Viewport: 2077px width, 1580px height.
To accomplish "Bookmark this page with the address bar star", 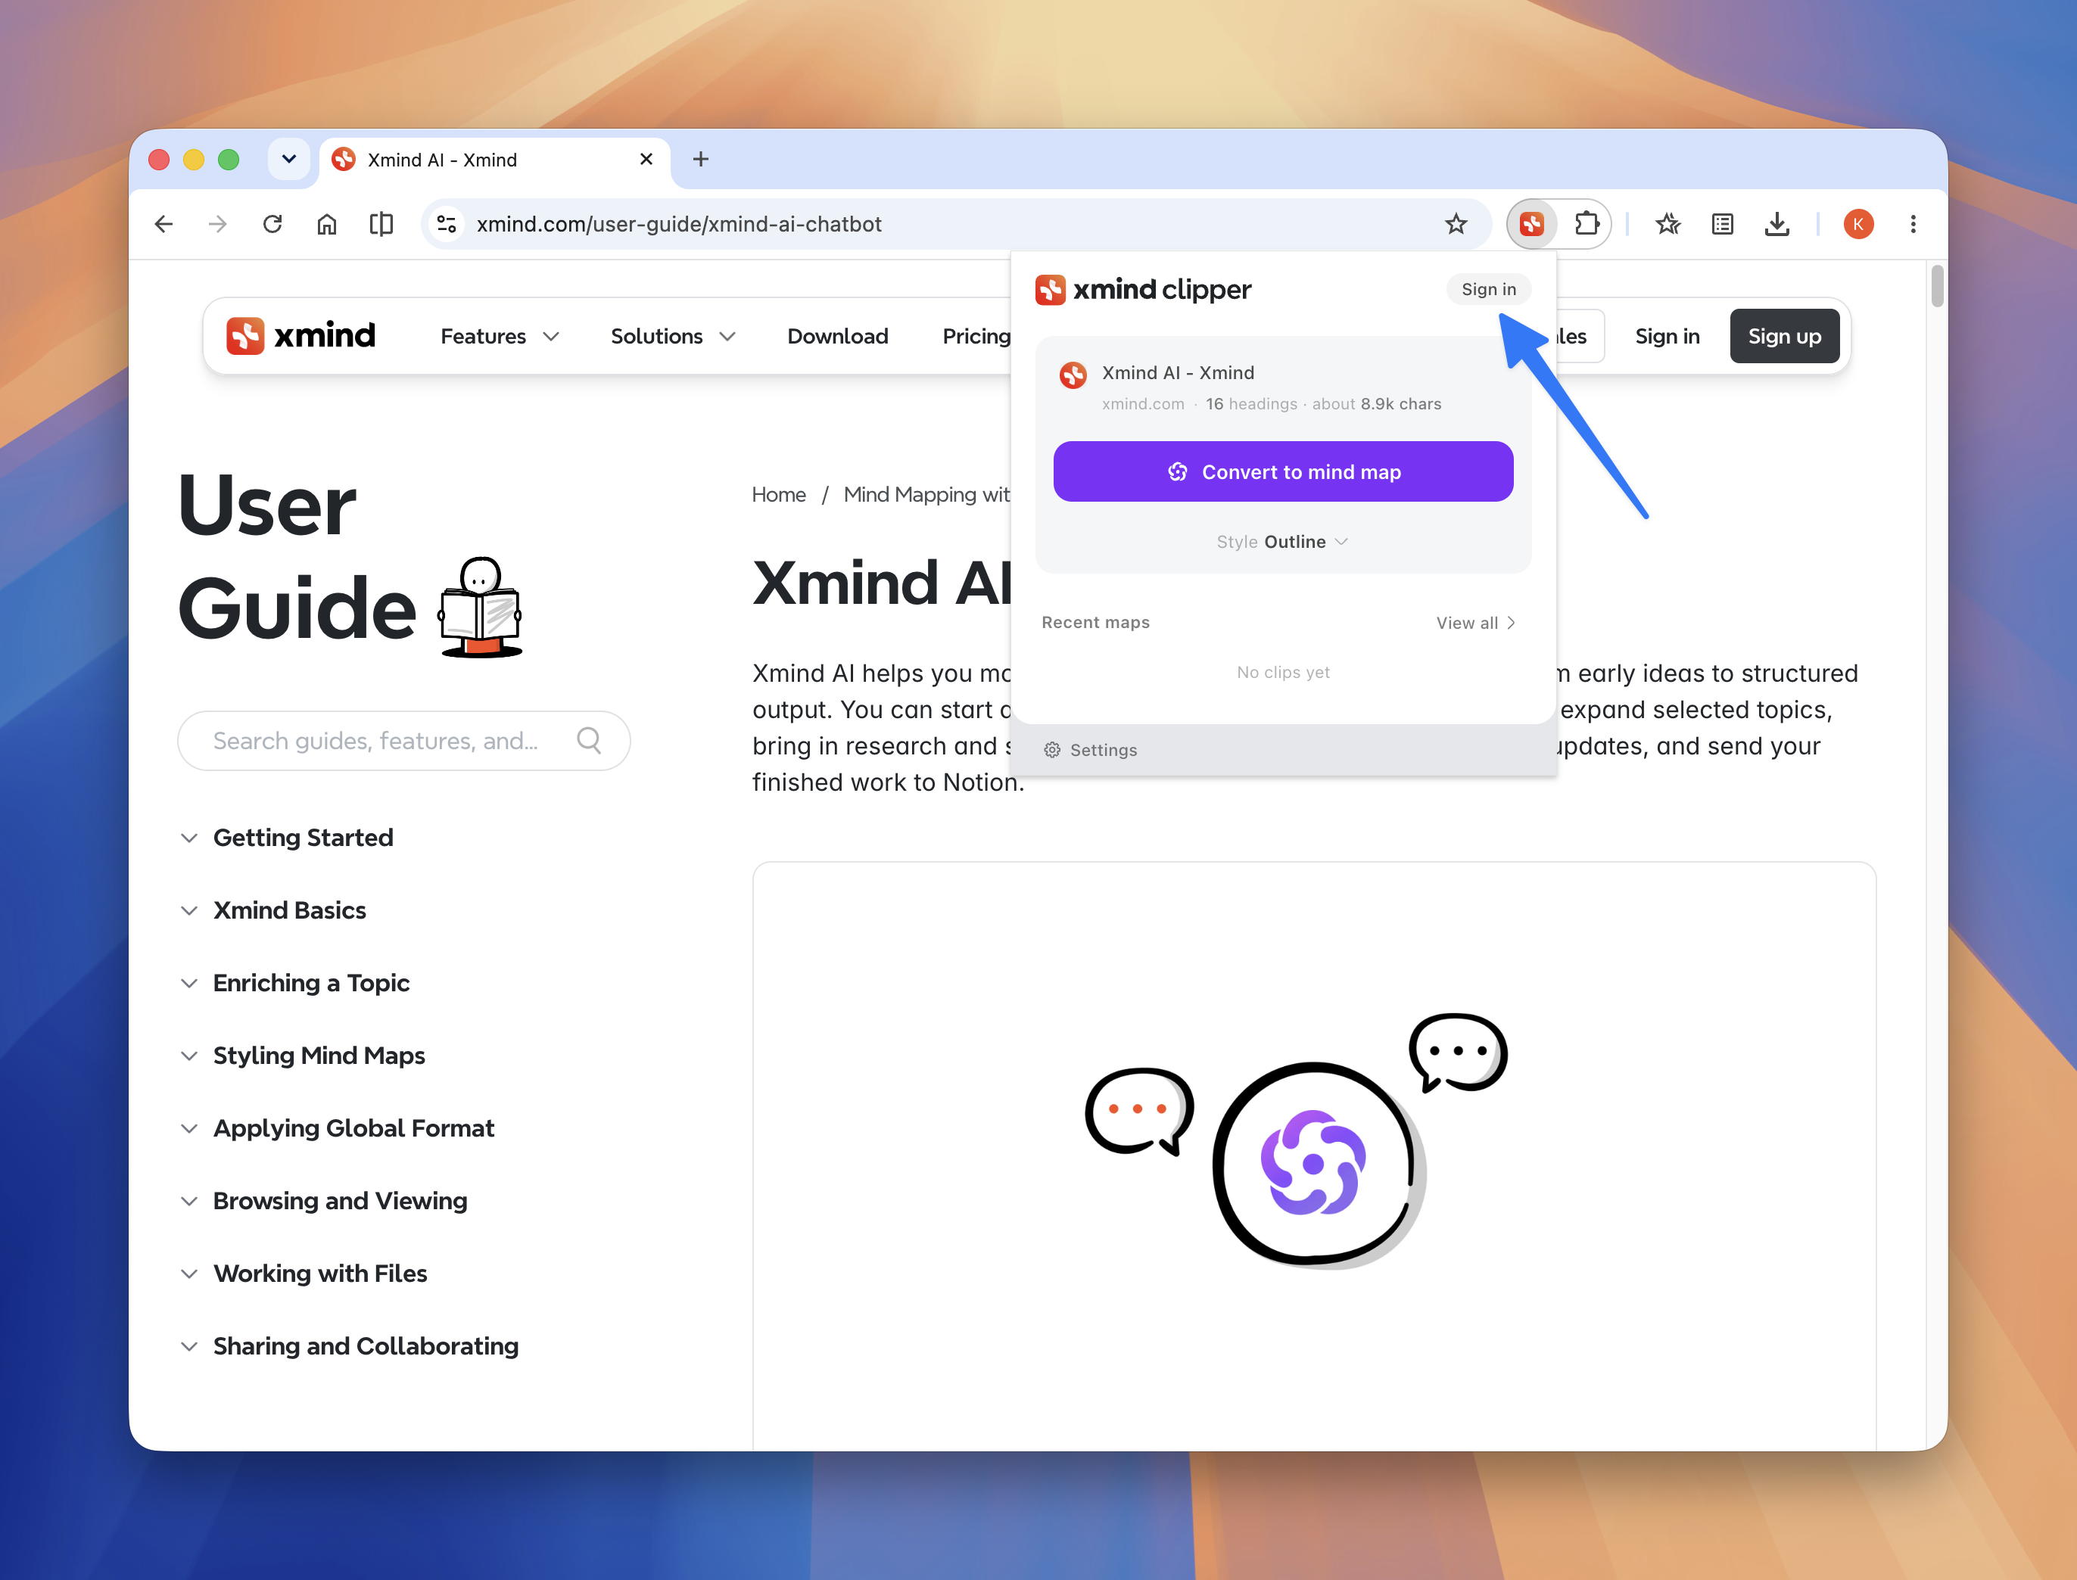I will tap(1456, 224).
